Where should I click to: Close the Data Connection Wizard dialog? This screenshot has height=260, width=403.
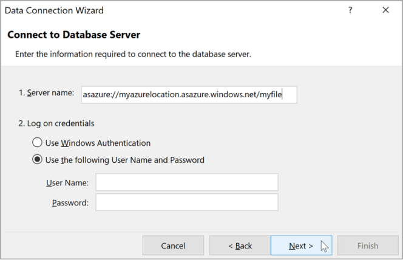pos(385,10)
